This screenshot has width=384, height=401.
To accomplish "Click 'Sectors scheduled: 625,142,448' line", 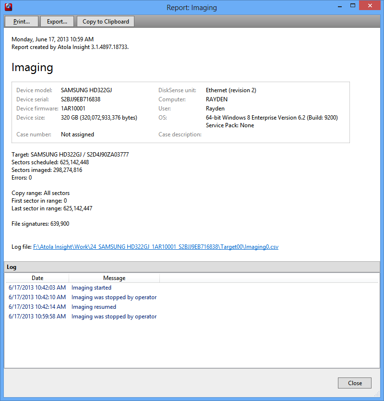I will 50,162.
